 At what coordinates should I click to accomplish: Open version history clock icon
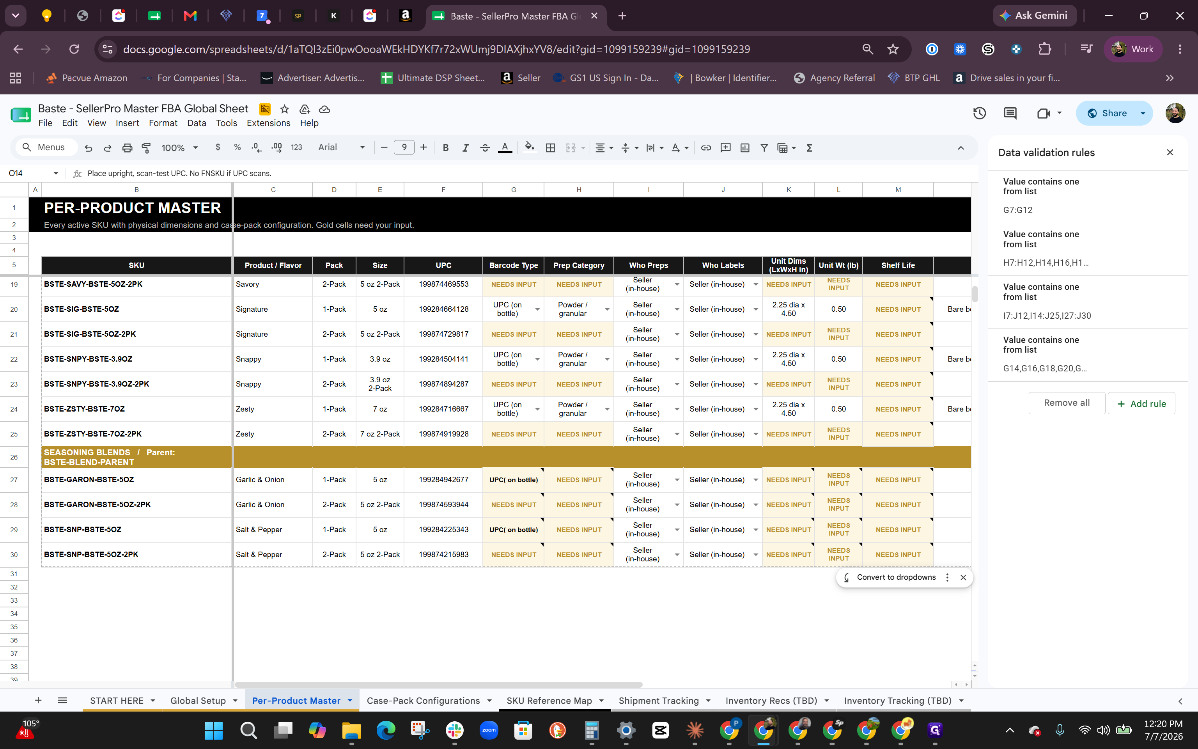(979, 114)
